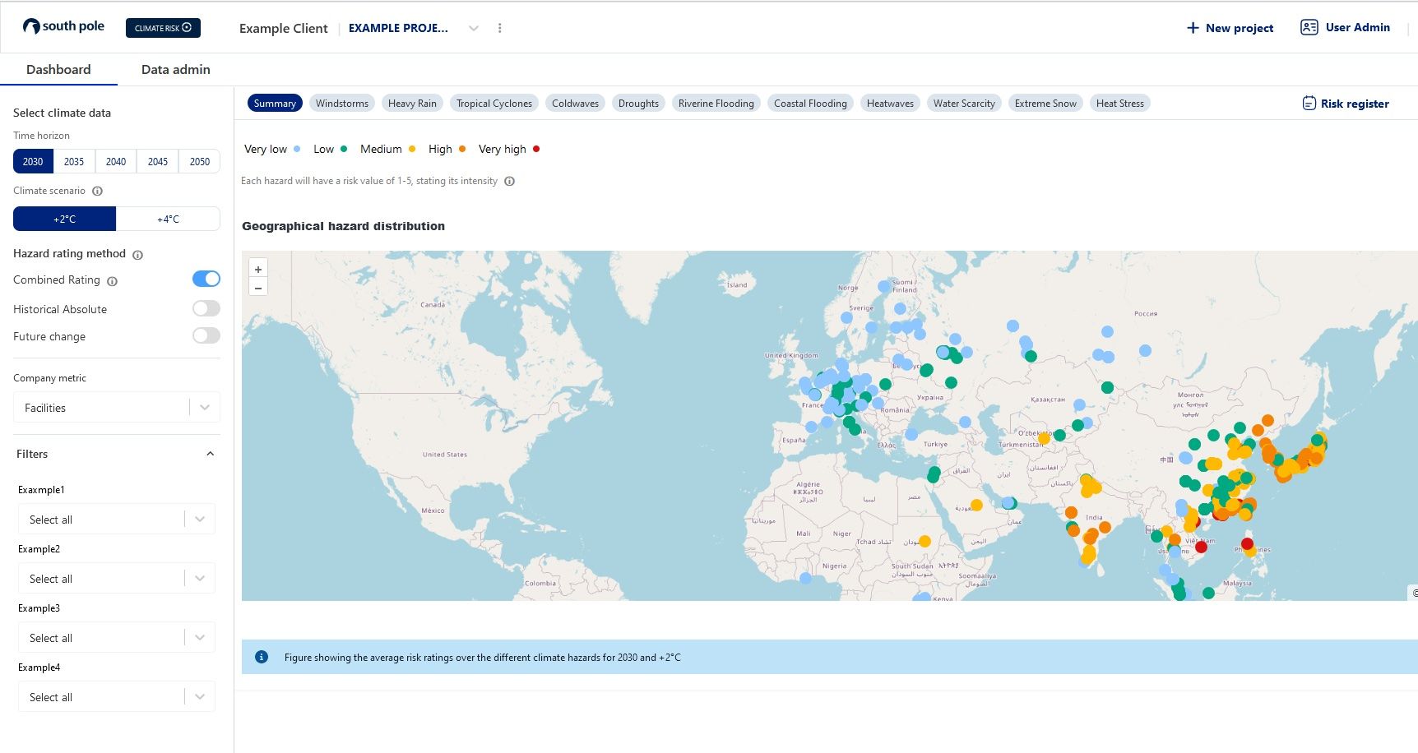Open the Risk register
This screenshot has height=753, width=1418.
coord(1346,104)
